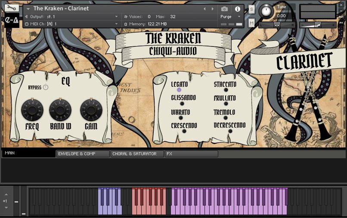The width and height of the screenshot is (347, 218).
Task: Open the FX tab
Action: coord(191,154)
